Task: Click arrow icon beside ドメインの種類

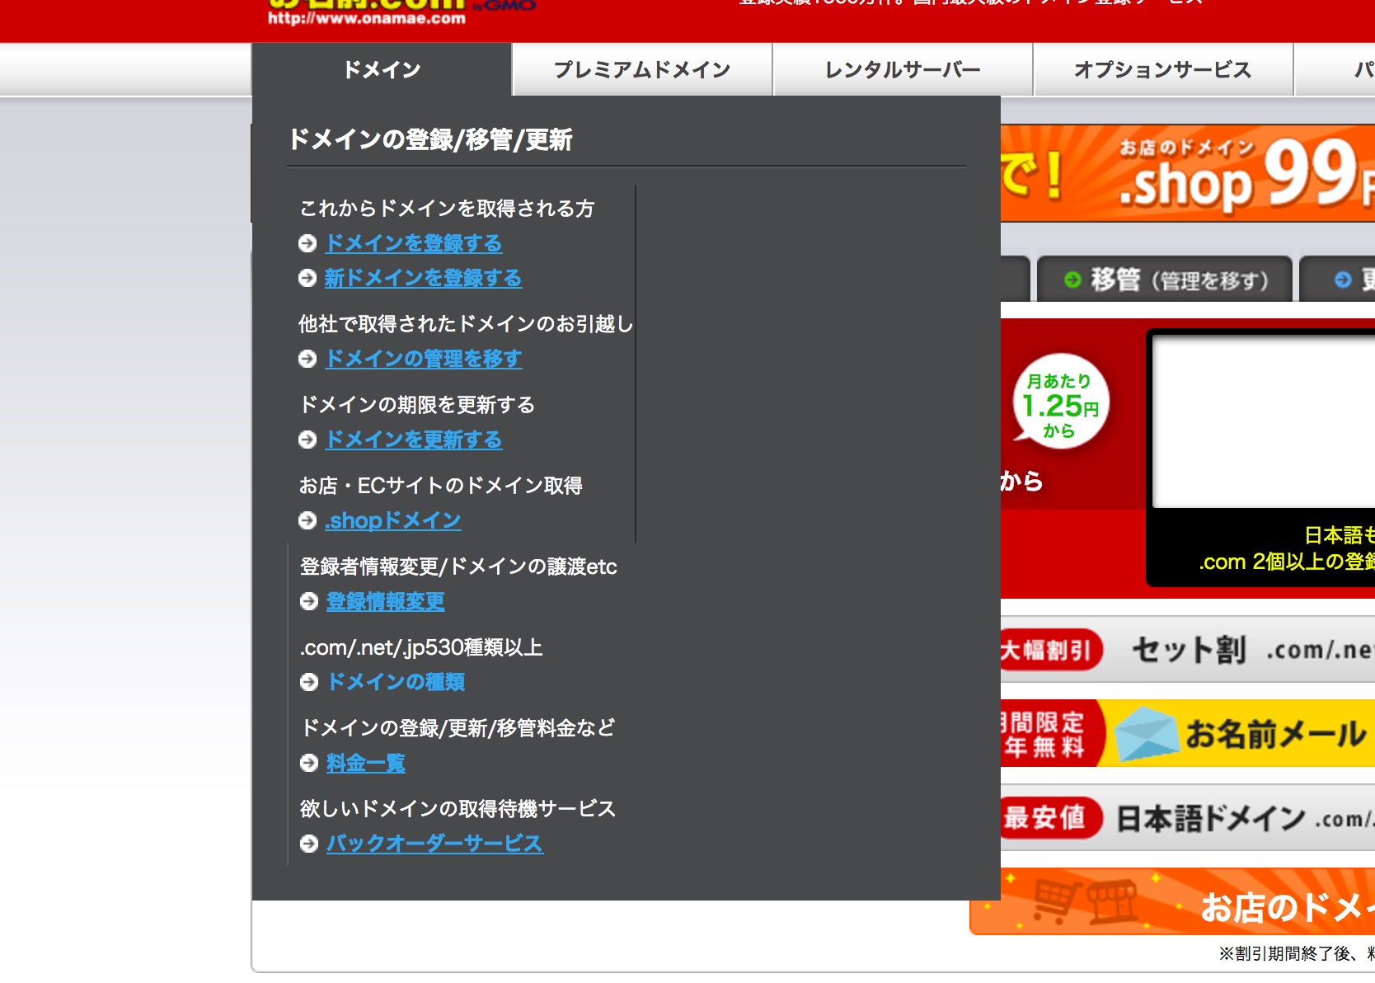Action: coord(309,682)
